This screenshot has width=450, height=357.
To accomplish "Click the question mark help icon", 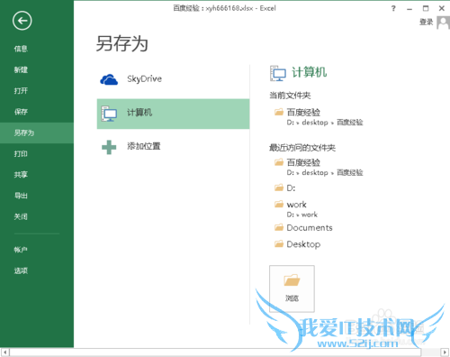I will (393, 8).
